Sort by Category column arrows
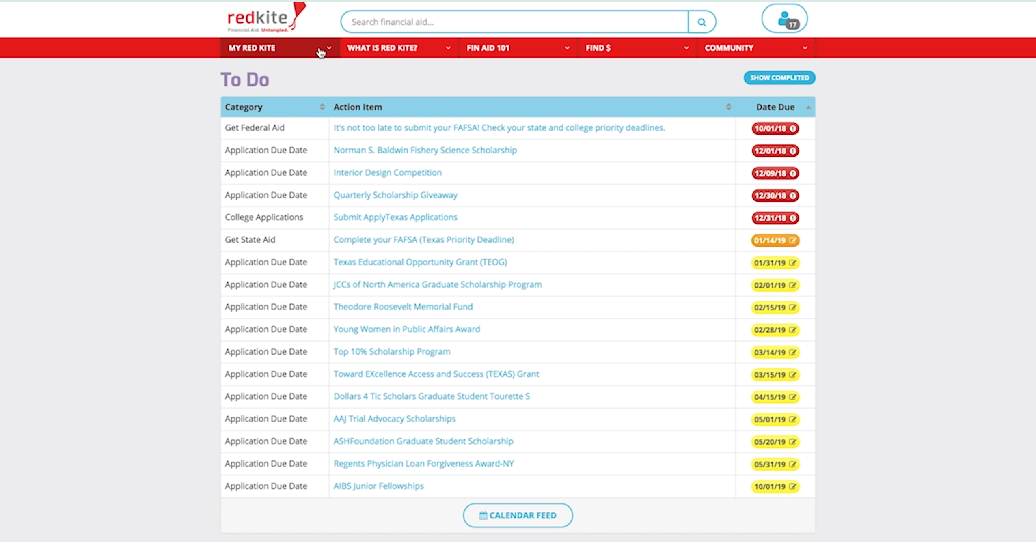The height and width of the screenshot is (542, 1036). (x=322, y=107)
